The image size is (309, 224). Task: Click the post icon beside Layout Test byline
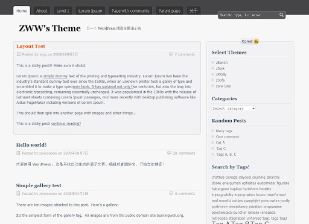(x=19, y=54)
